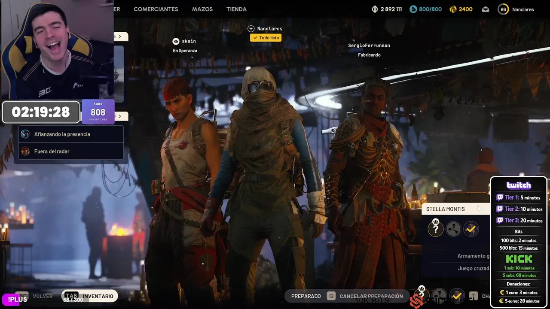Screen dimensions: 550x309
Task: Select squad member name skain
Action: [189, 41]
